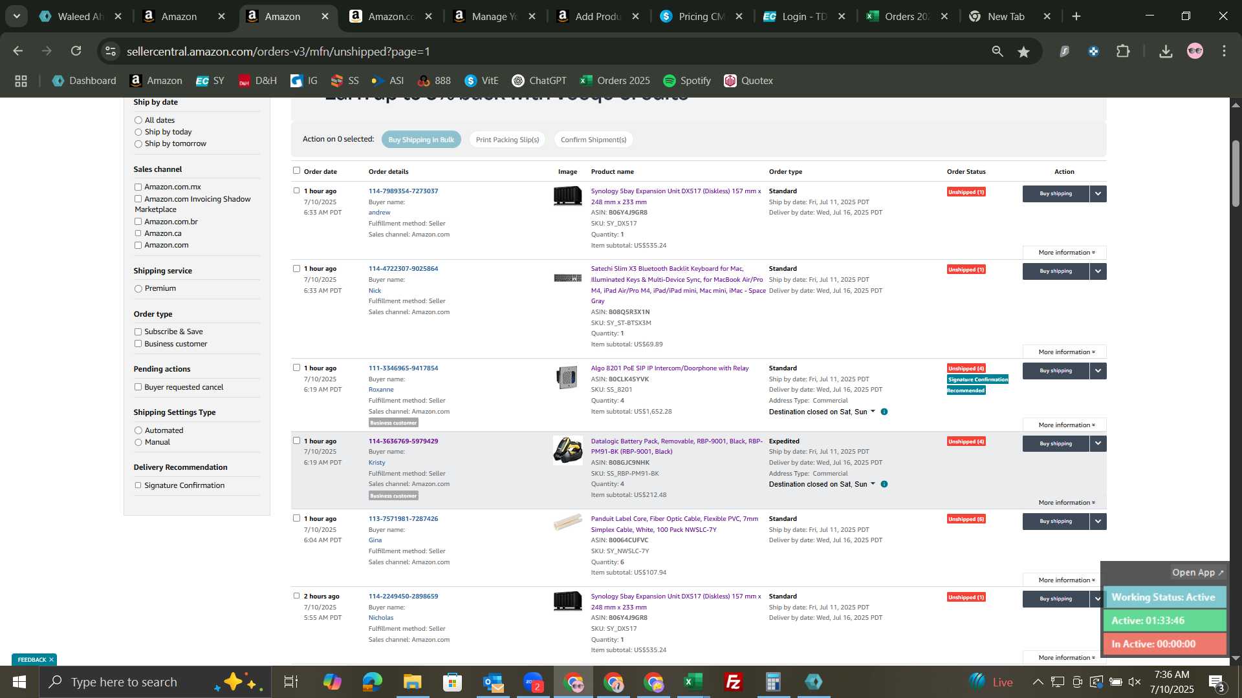Open the VitE bookmark
Image resolution: width=1242 pixels, height=698 pixels.
[481, 81]
